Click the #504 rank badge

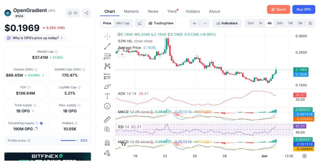[20, 16]
